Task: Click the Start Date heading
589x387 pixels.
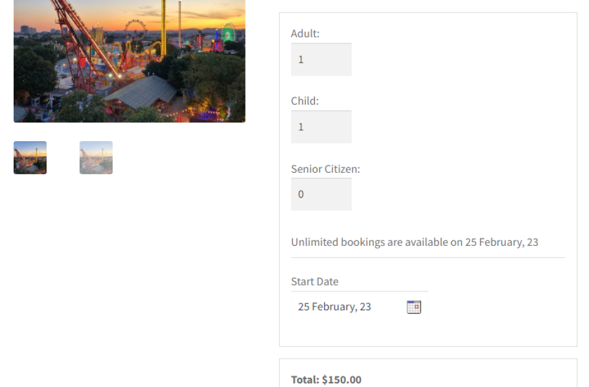Action: click(314, 281)
